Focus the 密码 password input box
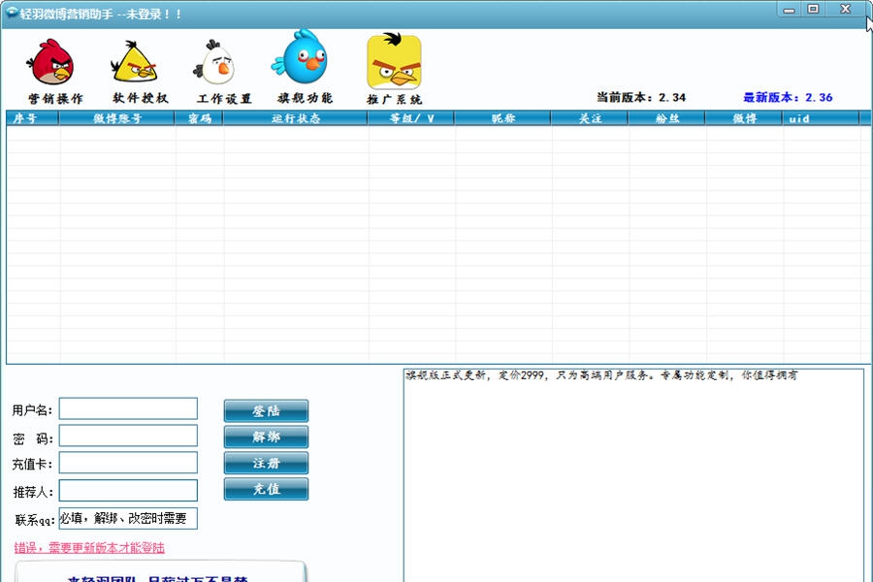 tap(128, 436)
